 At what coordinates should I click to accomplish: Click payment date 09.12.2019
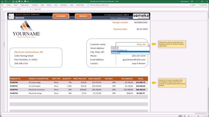coord(142,29)
